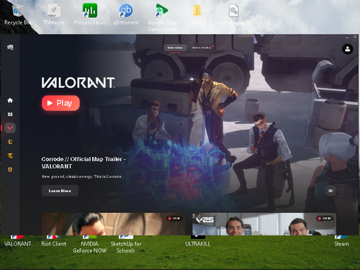Select the League of Legends sidebar icon
Viewport: 360px width, 270px height.
10,142
